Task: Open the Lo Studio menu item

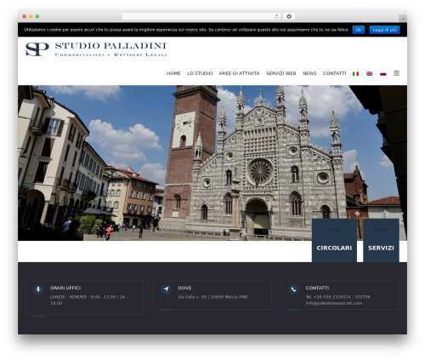Action: (200, 73)
